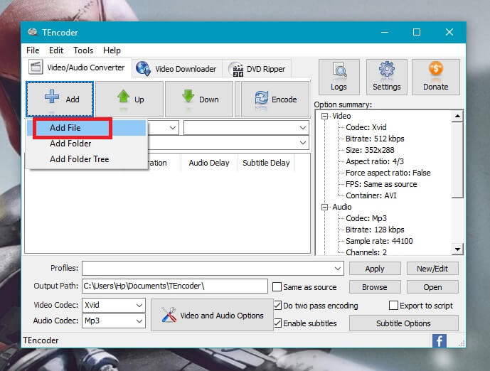Click in the Output Path field
490x371 pixels.
click(x=175, y=286)
